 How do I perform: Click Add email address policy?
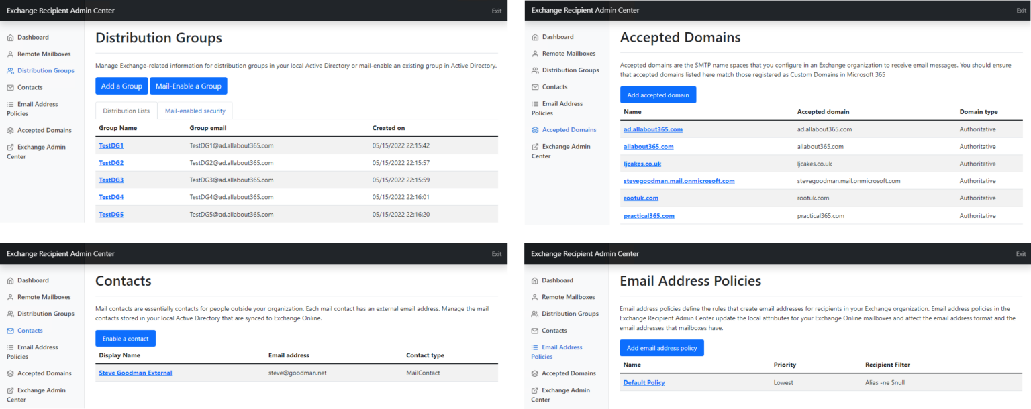[661, 347]
